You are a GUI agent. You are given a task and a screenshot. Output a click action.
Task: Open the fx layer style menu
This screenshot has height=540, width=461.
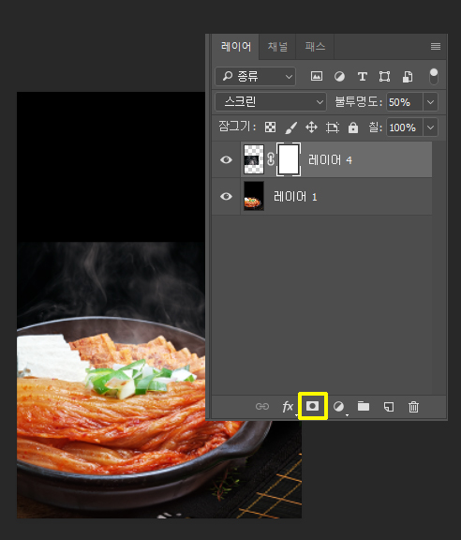(x=288, y=407)
